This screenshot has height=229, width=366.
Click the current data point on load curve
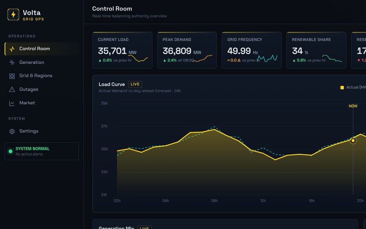353,140
